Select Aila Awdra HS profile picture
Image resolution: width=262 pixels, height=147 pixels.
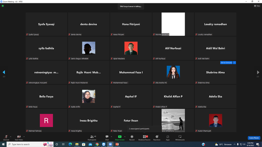click(173, 72)
